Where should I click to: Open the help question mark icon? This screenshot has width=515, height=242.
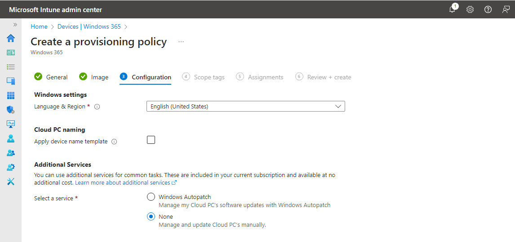pyautogui.click(x=488, y=9)
